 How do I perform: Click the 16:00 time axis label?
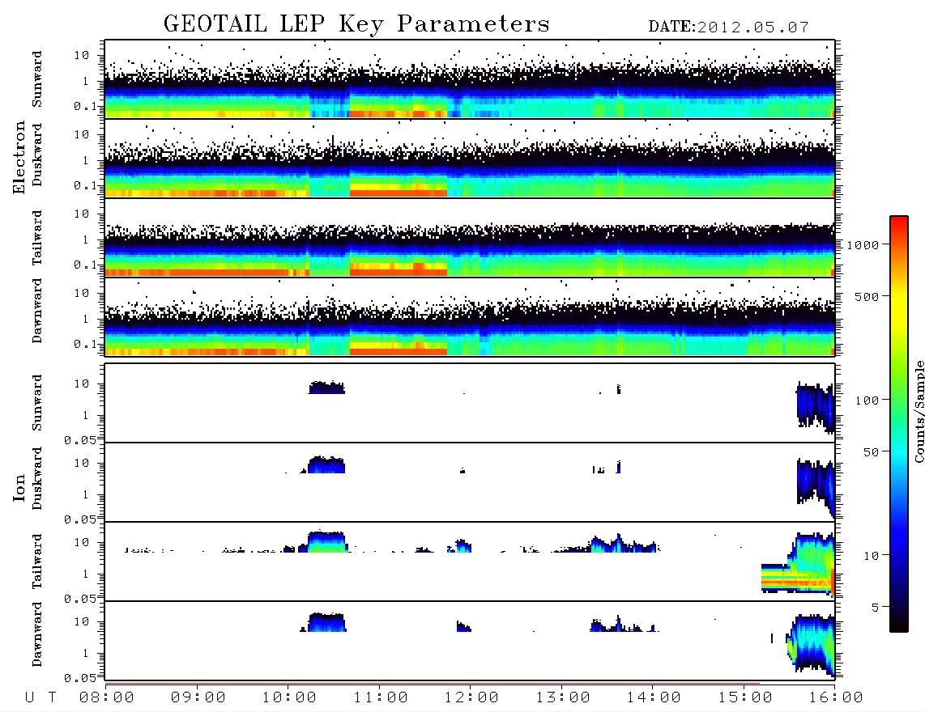point(836,697)
